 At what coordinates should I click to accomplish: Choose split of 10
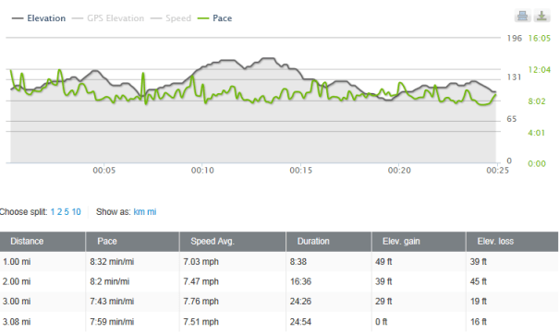click(x=77, y=212)
